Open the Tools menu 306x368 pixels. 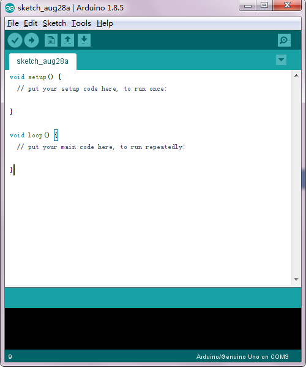81,23
